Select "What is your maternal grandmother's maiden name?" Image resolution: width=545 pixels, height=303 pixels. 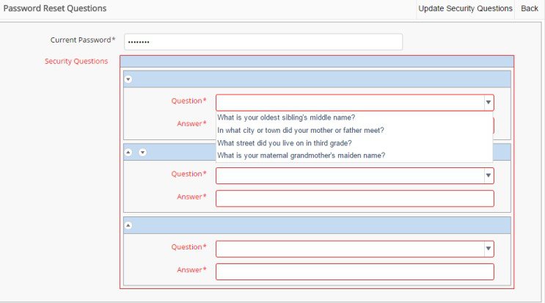pos(301,156)
